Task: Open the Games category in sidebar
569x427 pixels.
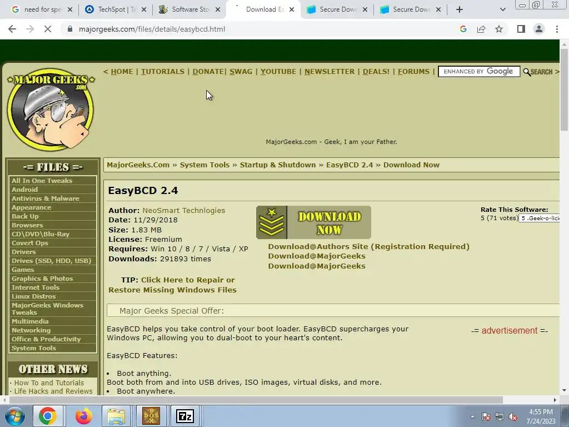Action: click(x=22, y=270)
